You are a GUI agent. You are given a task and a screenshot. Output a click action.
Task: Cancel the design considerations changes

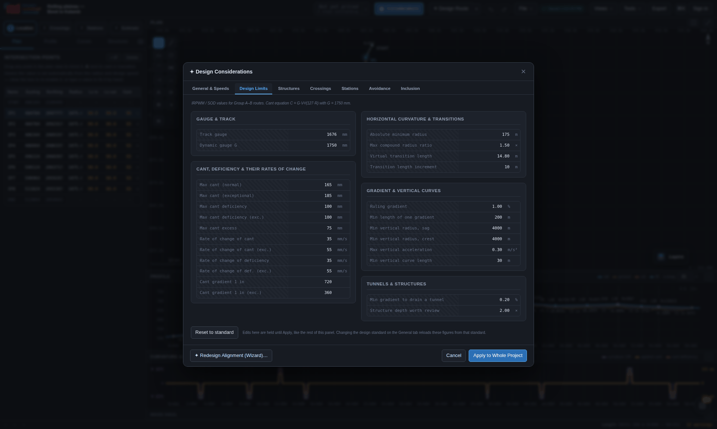pos(453,356)
